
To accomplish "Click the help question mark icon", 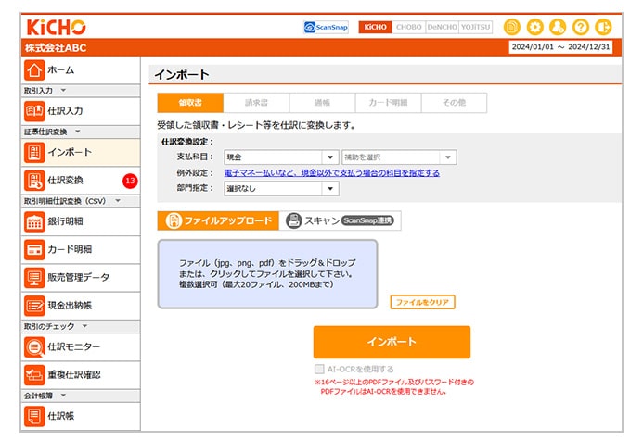I will 582,27.
